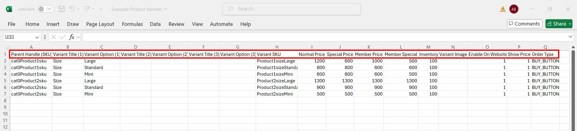Viewport: 577px width, 131px height.
Task: Open the AB account profile avatar
Action: (514, 9)
